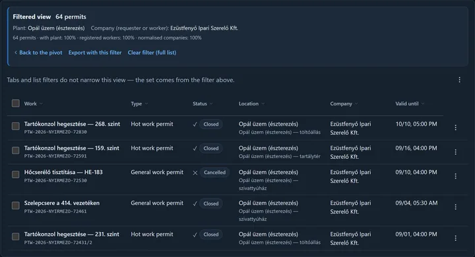Screen dimensions: 475x257
Task: Open row menu for permit PTW-2026-NYIRMEZO-72591
Action: [455, 152]
